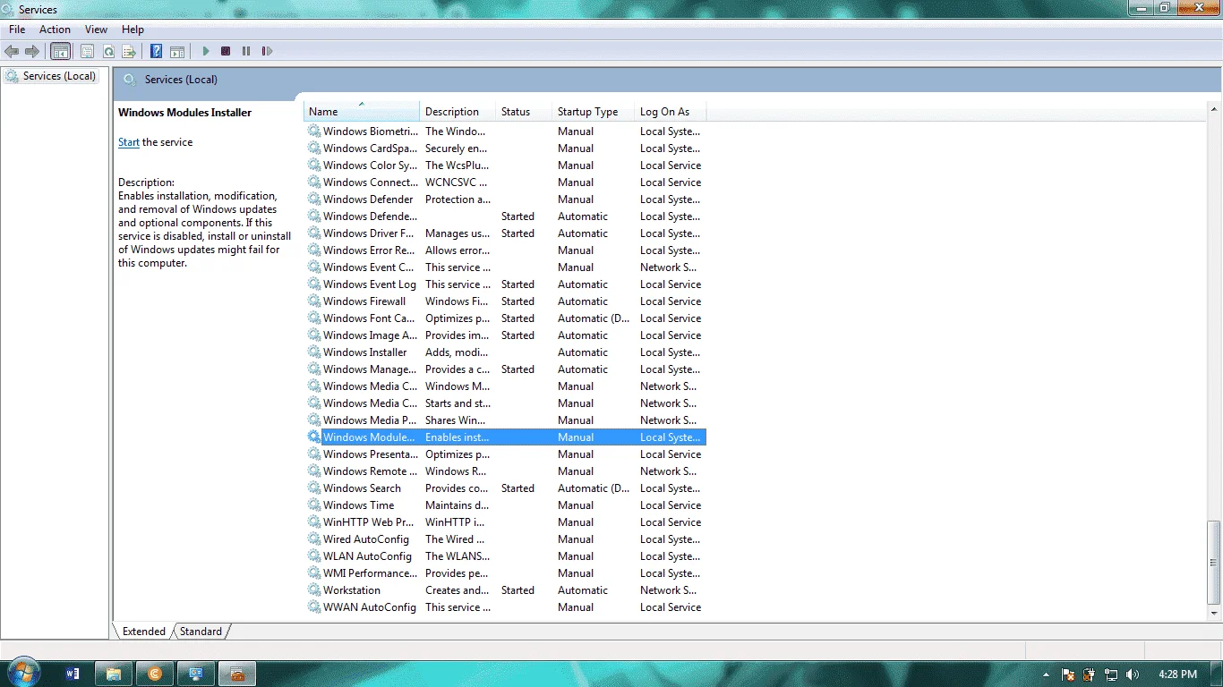Image resolution: width=1223 pixels, height=687 pixels.
Task: Click the gear icon beside Windows Installer
Action: point(314,352)
